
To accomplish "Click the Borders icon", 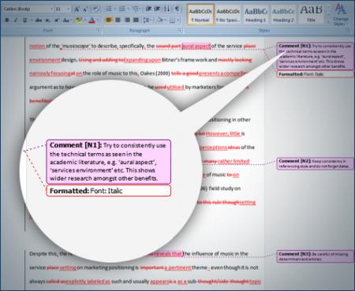I will click(172, 20).
